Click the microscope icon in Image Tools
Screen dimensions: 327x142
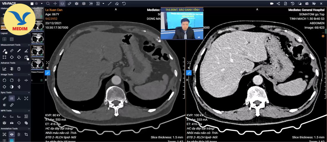click(19, 87)
